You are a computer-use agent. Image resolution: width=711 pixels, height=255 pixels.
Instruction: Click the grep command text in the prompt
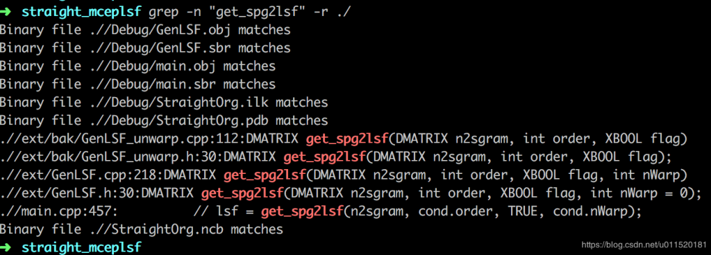click(249, 12)
